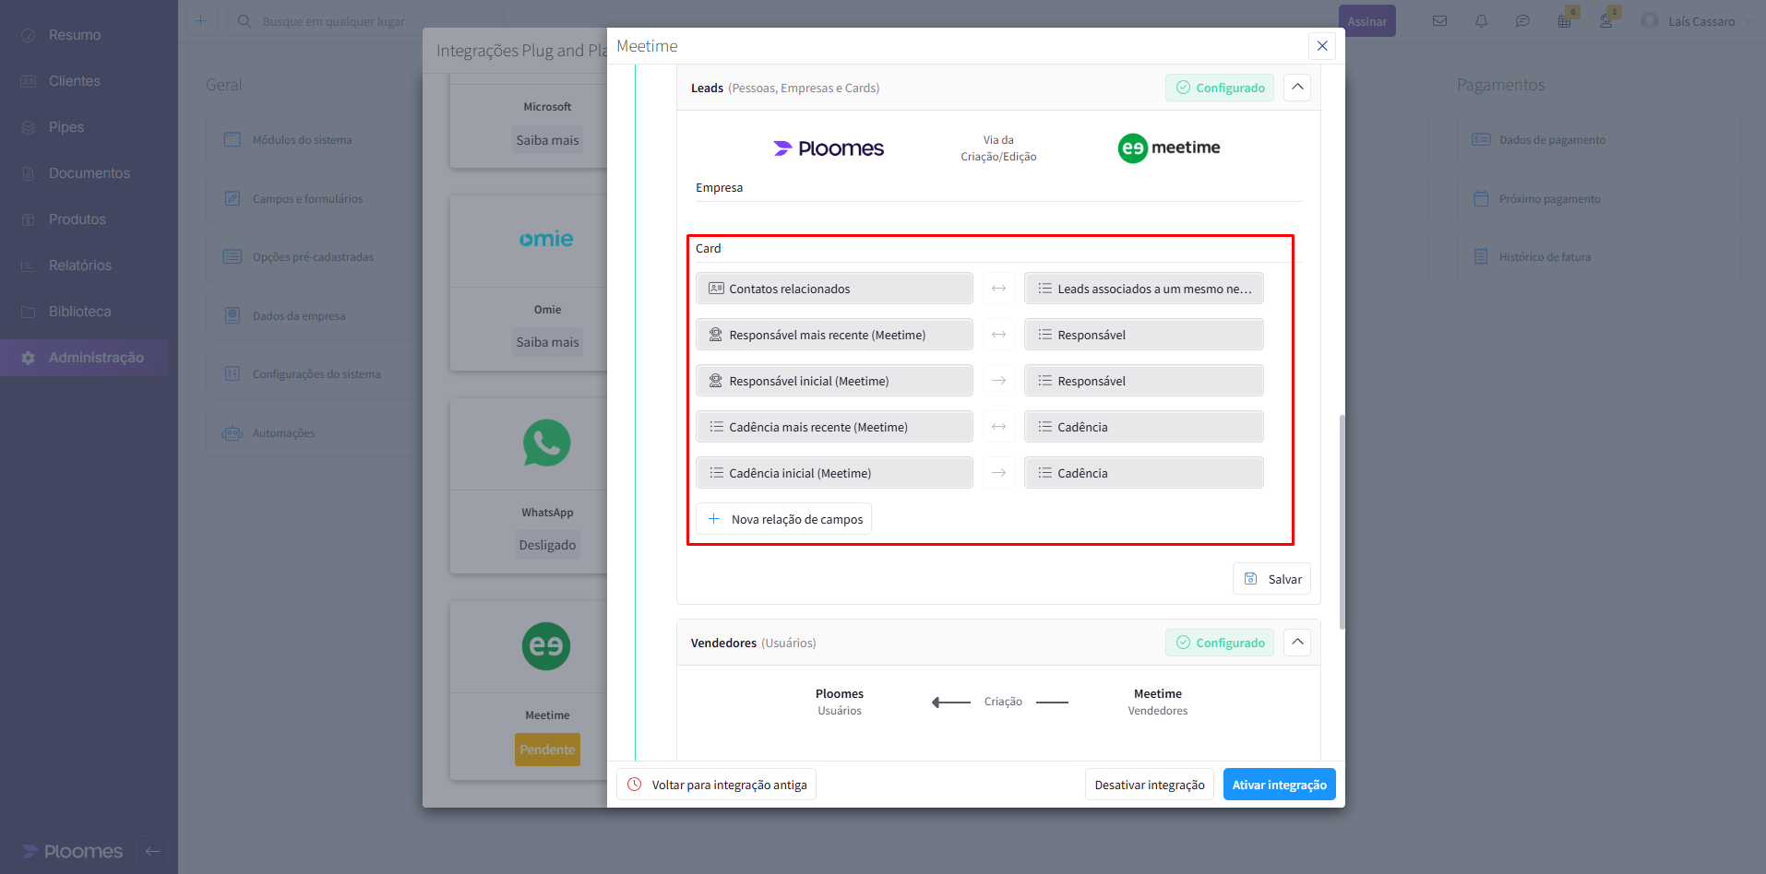Open the chat bubble icon in header

pos(1522,21)
